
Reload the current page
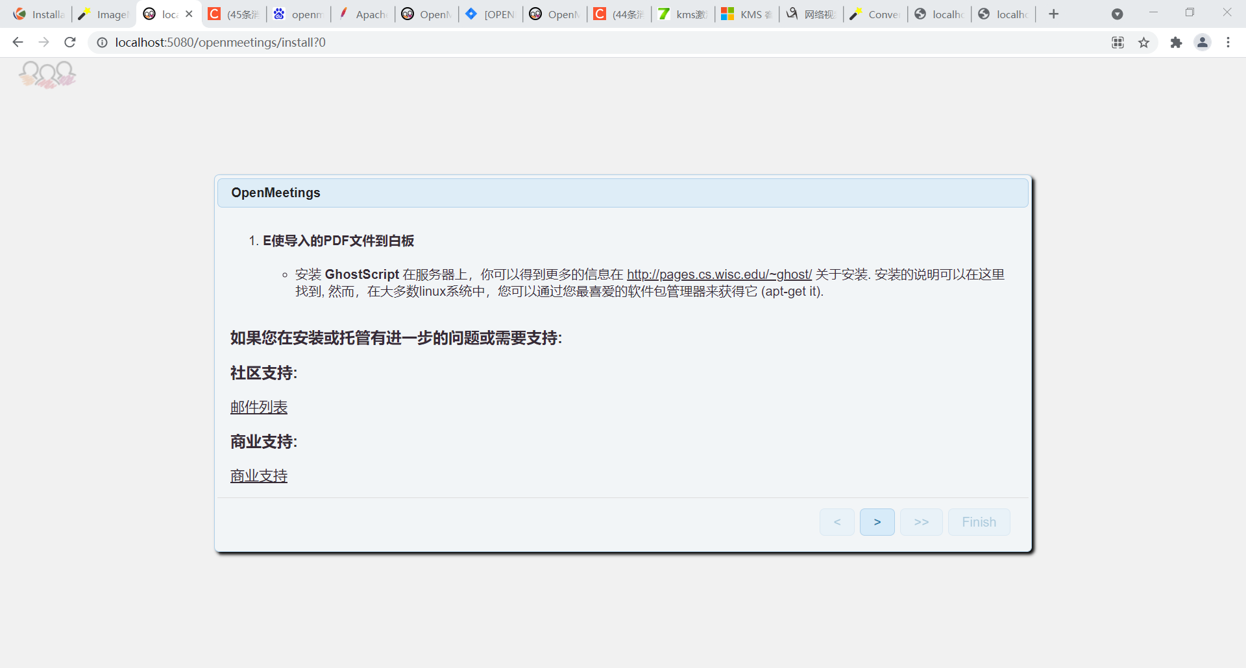pos(70,42)
